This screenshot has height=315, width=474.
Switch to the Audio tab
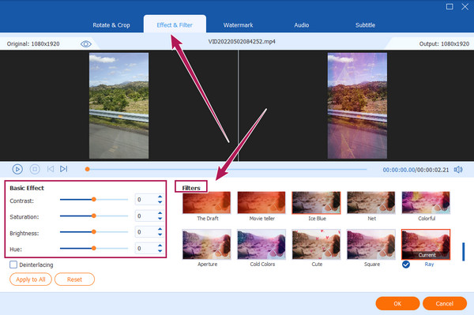(x=302, y=25)
